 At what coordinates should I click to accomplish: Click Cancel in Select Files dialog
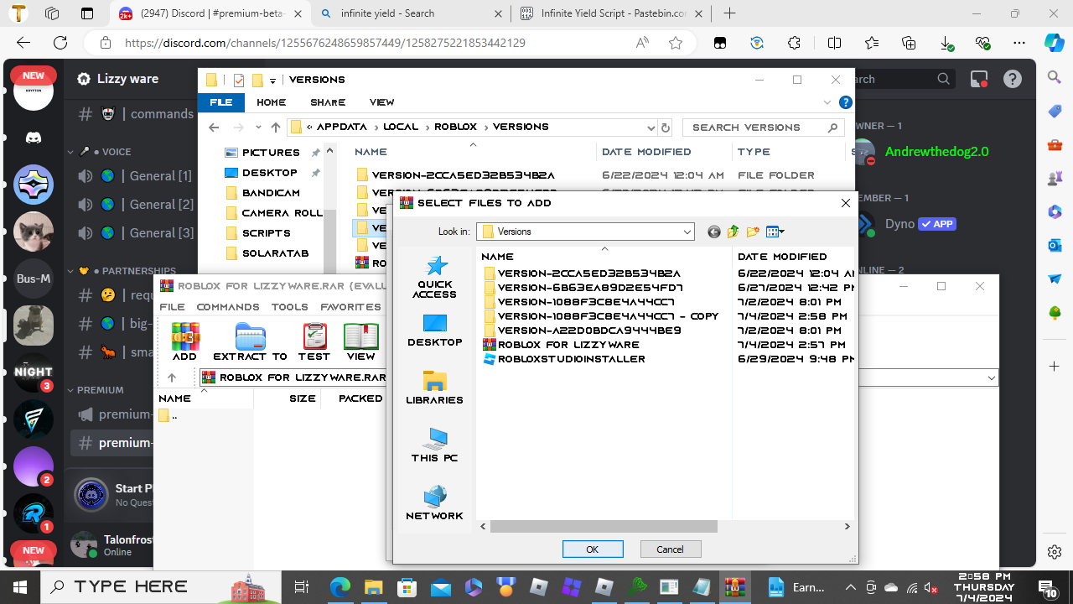pyautogui.click(x=671, y=549)
